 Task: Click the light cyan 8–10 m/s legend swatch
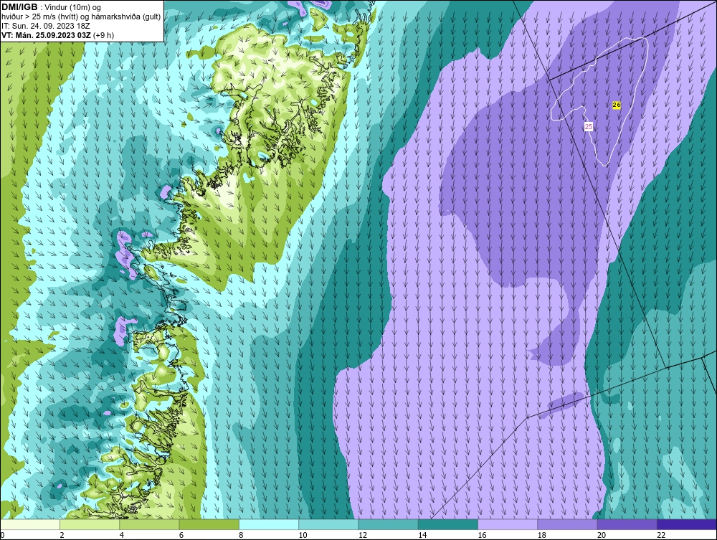[x=269, y=524]
